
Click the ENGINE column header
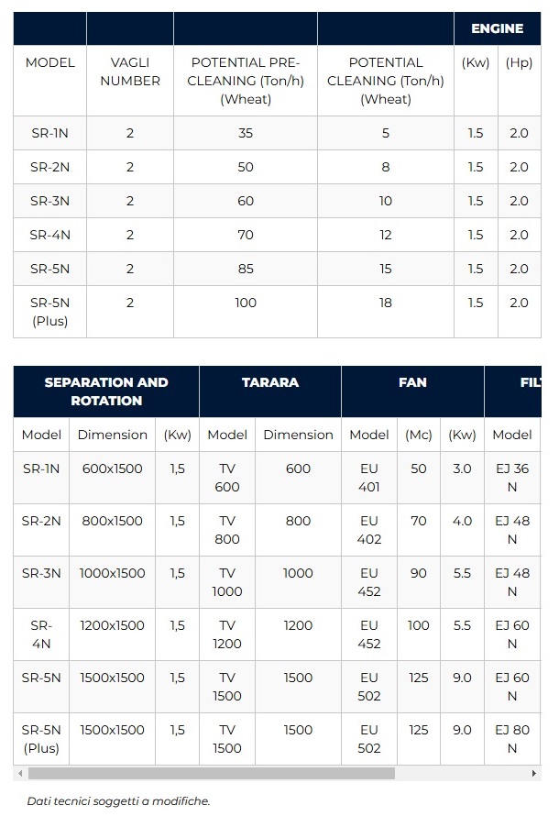(x=497, y=28)
